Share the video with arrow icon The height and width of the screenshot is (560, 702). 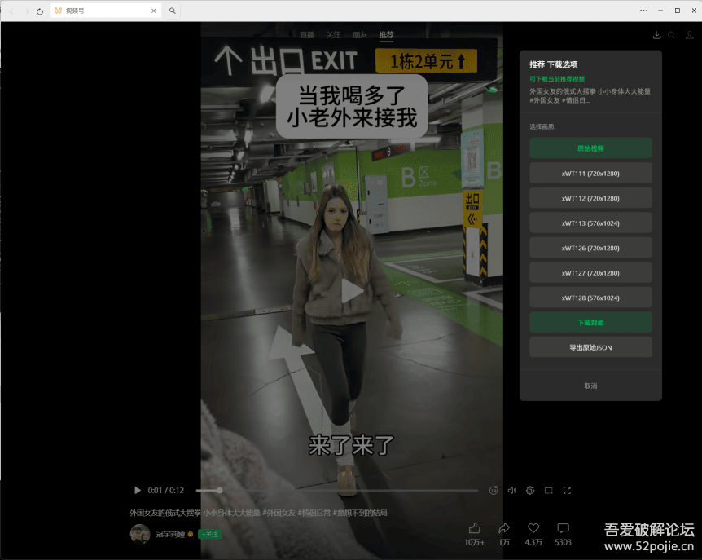pos(504,528)
